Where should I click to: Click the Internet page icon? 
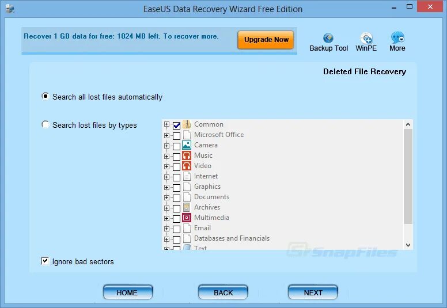click(187, 176)
